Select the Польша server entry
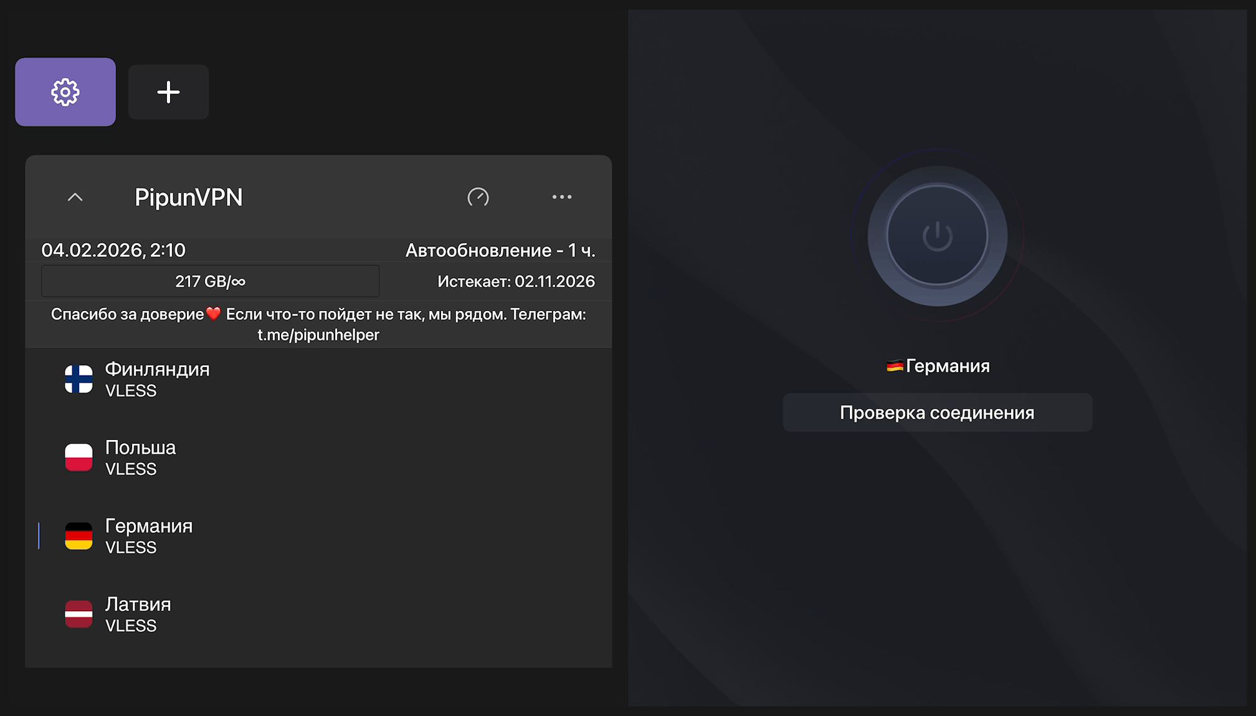 coord(249,457)
